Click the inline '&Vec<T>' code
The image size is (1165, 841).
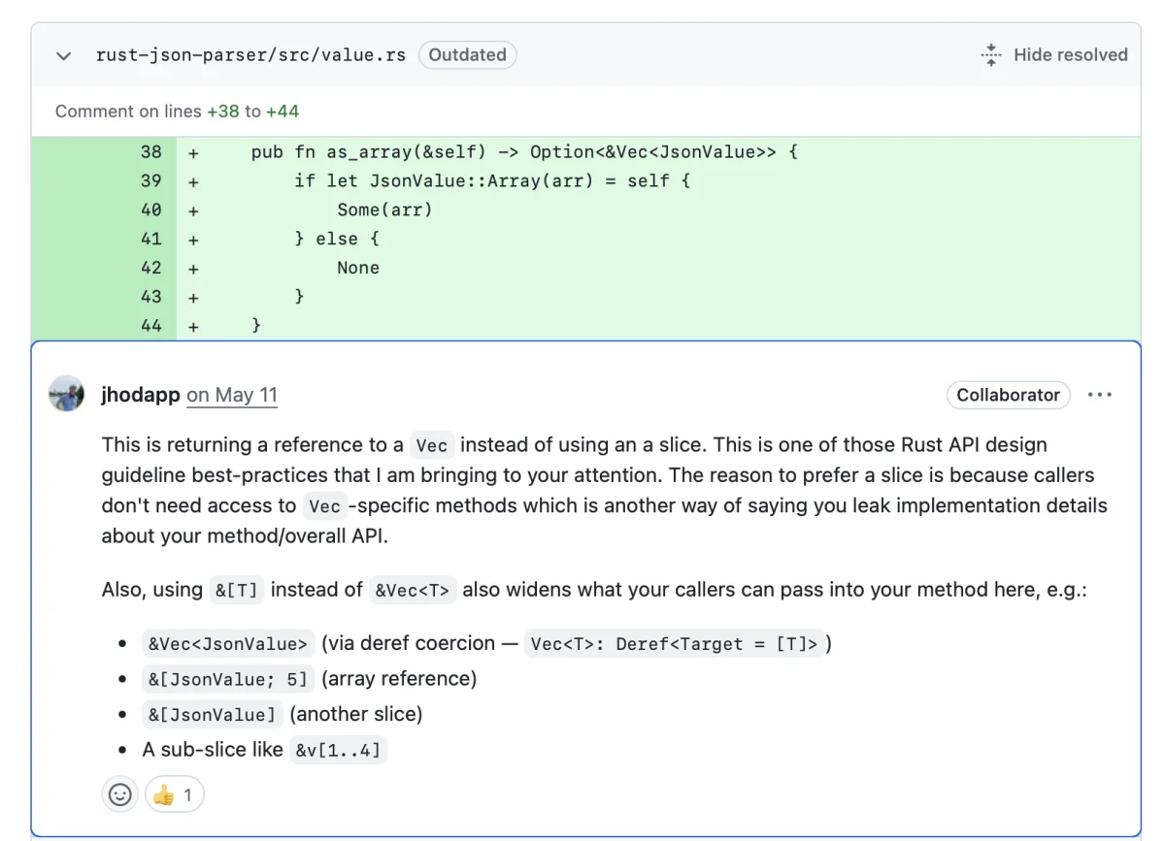tap(414, 591)
